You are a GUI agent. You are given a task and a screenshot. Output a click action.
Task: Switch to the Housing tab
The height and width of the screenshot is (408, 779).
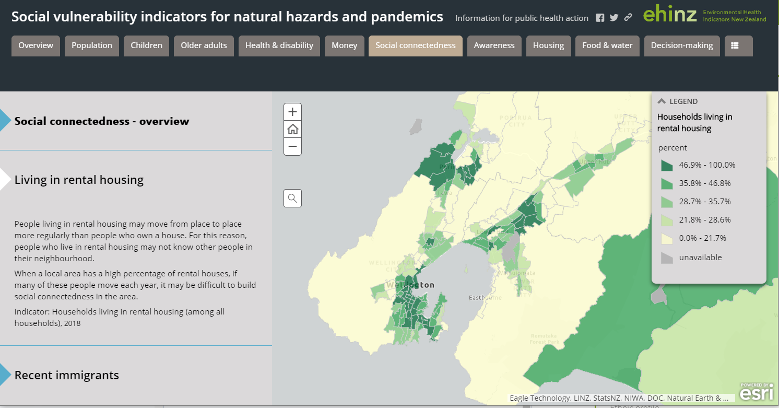pyautogui.click(x=548, y=45)
